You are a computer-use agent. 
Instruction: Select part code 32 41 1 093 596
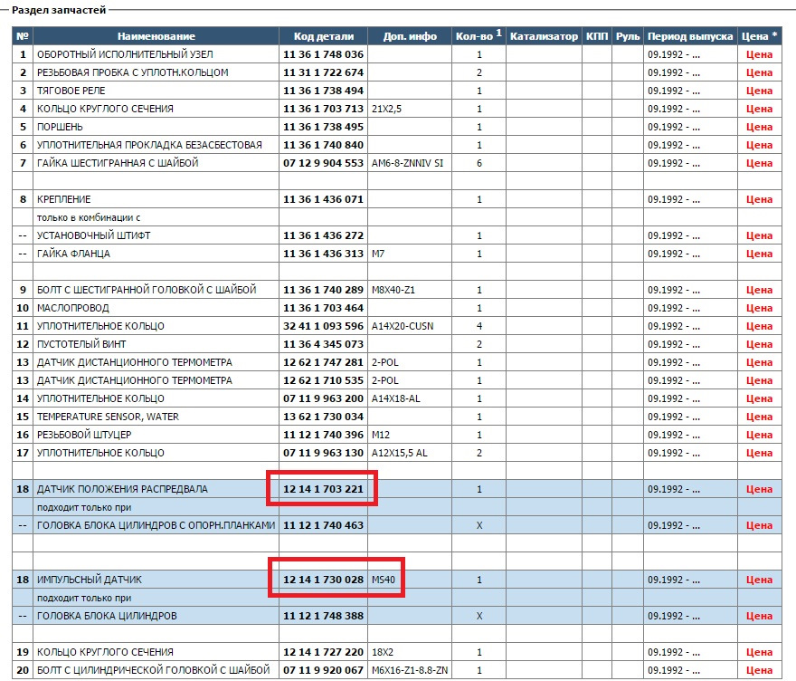(x=324, y=326)
